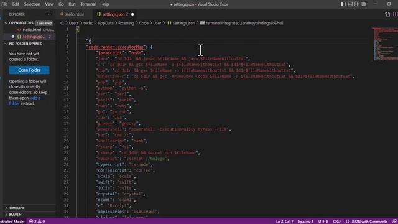Viewport: 398px width, 224px height.
Task: Click unsaved dot on settings.json tab
Action: (132, 14)
